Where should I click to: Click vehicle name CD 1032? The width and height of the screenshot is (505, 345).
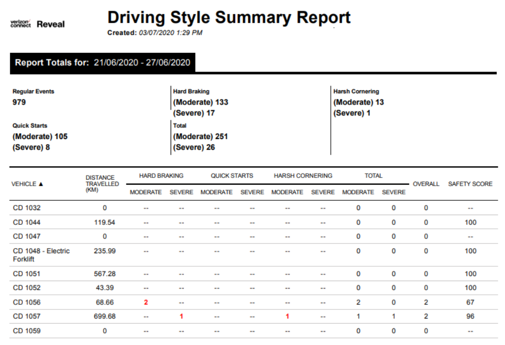pos(27,208)
